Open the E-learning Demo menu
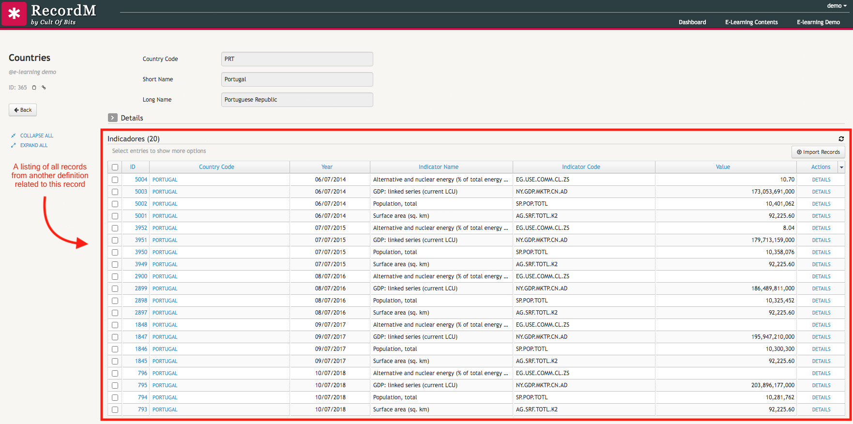This screenshot has height=424, width=853. pyautogui.click(x=818, y=22)
